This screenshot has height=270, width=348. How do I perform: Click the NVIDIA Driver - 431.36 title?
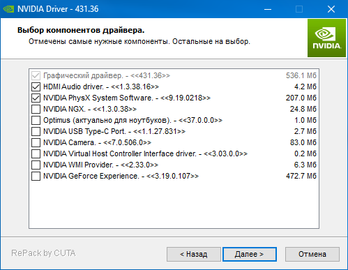click(58, 9)
